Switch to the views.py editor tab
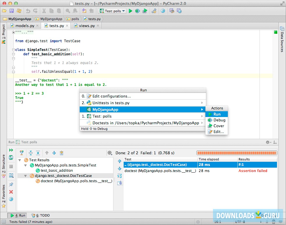Image resolution: width=286 pixels, height=225 pixels. [x=87, y=26]
